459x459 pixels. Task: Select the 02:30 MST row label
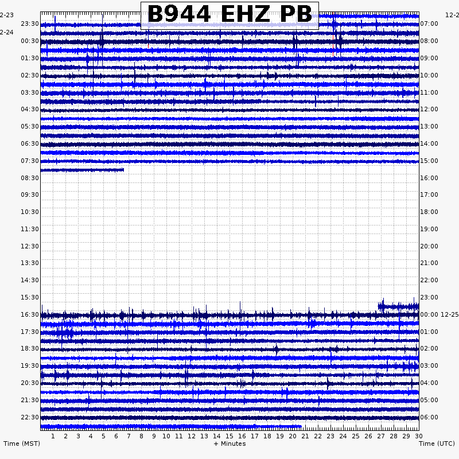coord(30,76)
